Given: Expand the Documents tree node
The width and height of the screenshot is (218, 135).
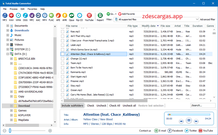Looking at the screenshot, I should click(x=8, y=26).
